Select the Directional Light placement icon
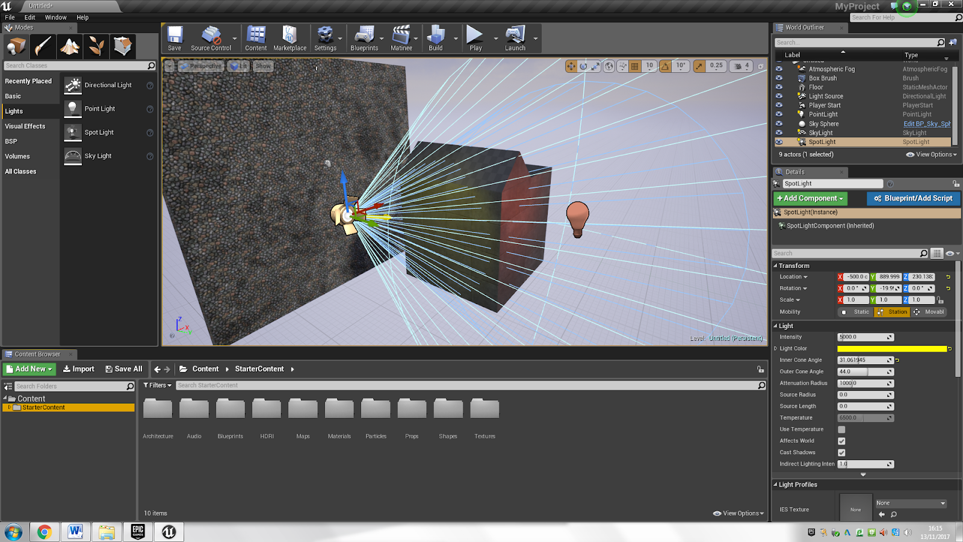The width and height of the screenshot is (963, 542). coord(73,86)
